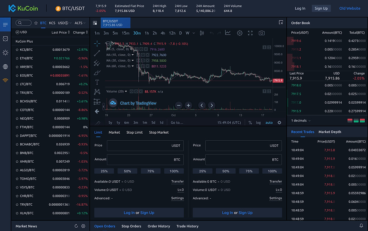Show only buy orders view swatch
This screenshot has height=231, width=368.
(x=356, y=121)
